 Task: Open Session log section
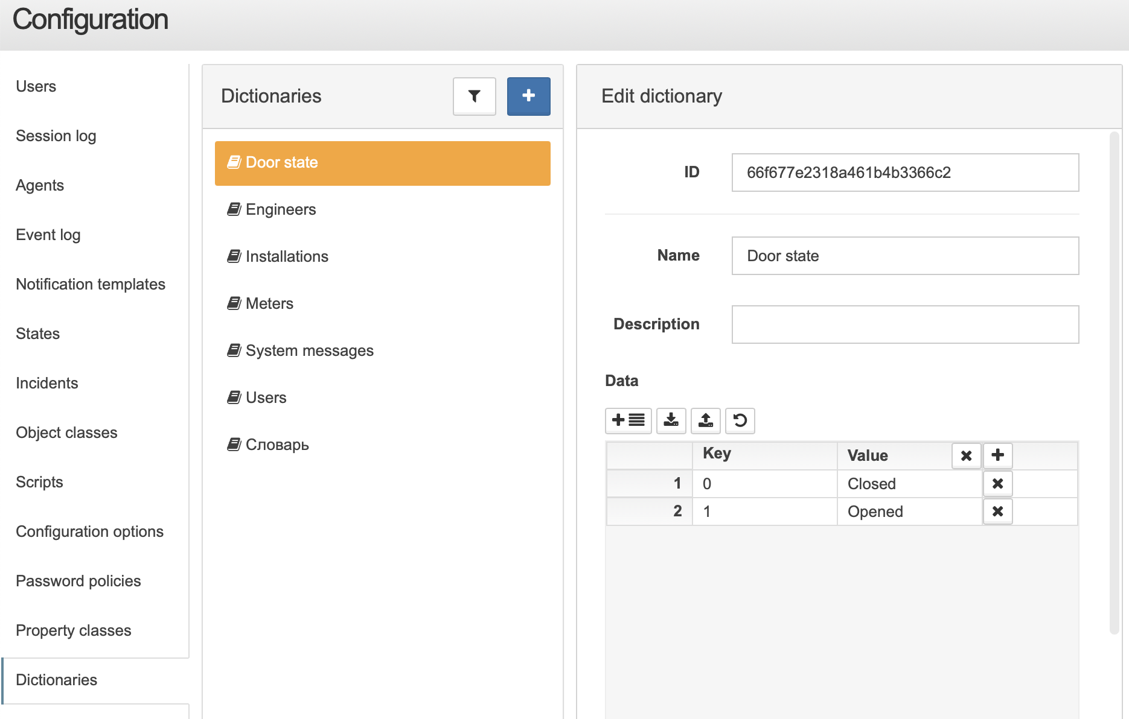click(56, 136)
